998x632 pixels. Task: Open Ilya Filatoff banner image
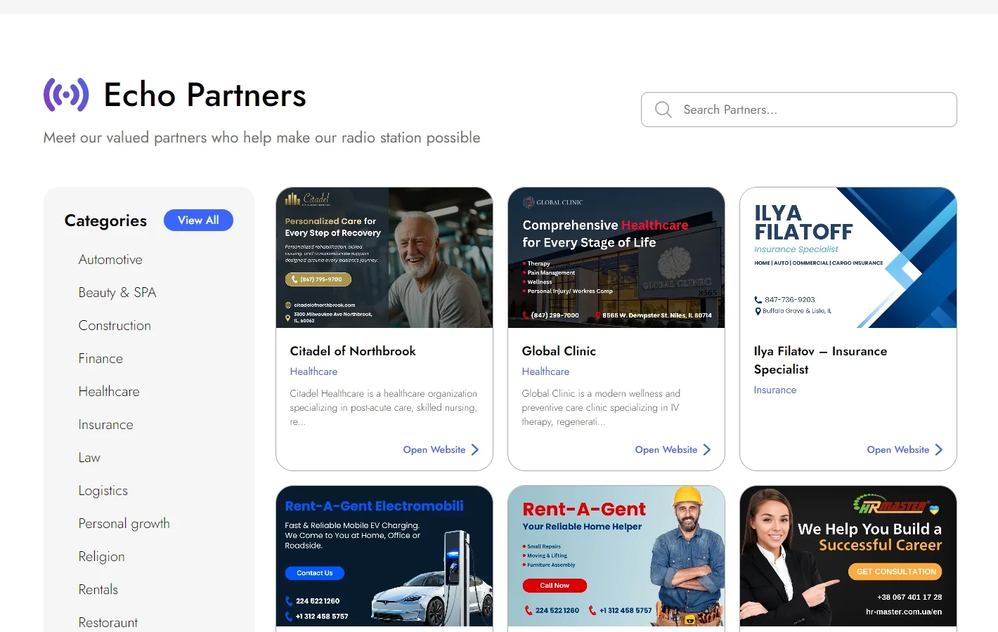point(848,258)
